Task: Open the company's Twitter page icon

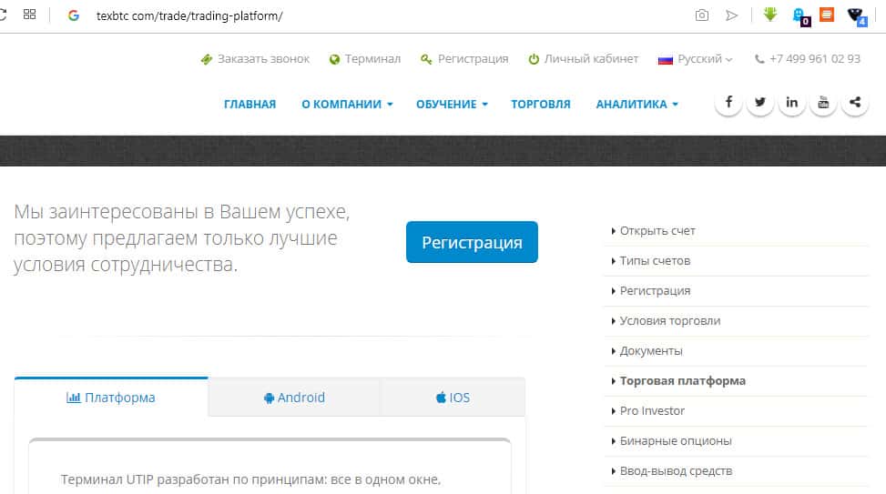Action: pyautogui.click(x=760, y=102)
